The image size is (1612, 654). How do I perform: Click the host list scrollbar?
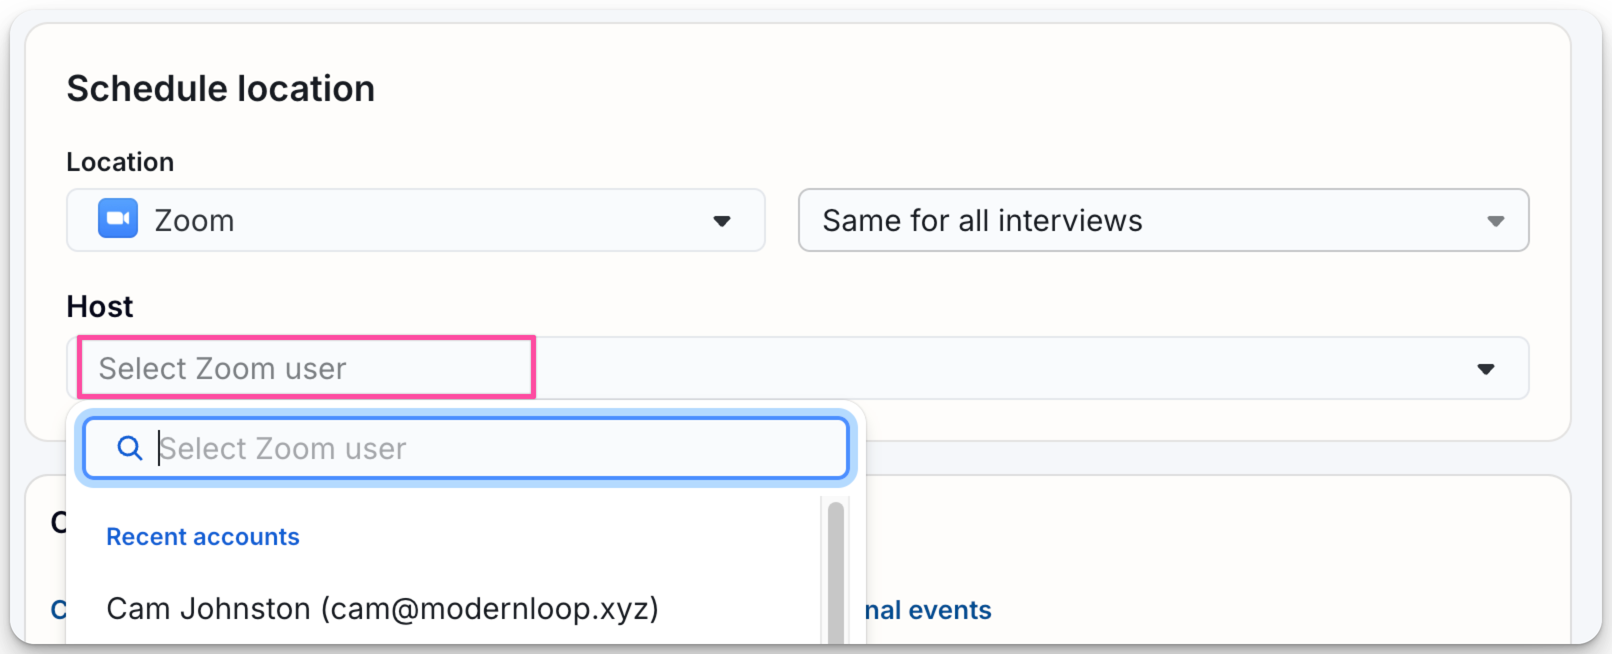pyautogui.click(x=835, y=572)
